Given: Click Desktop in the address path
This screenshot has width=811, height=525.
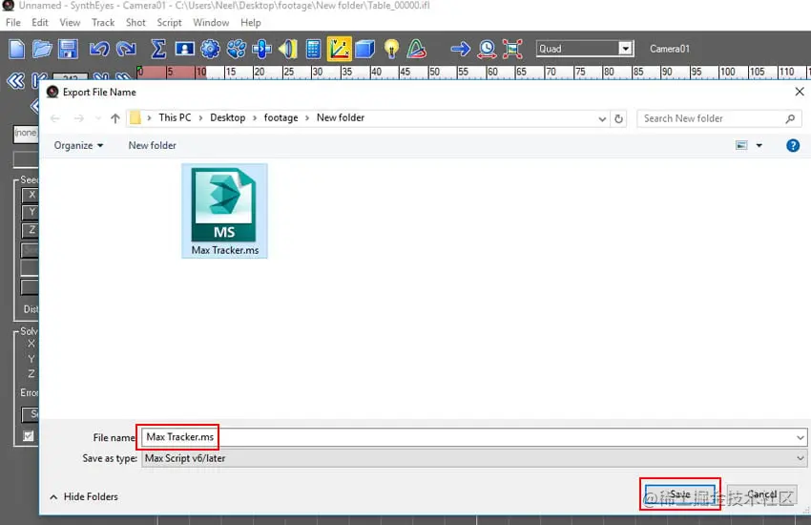Looking at the screenshot, I should point(228,118).
